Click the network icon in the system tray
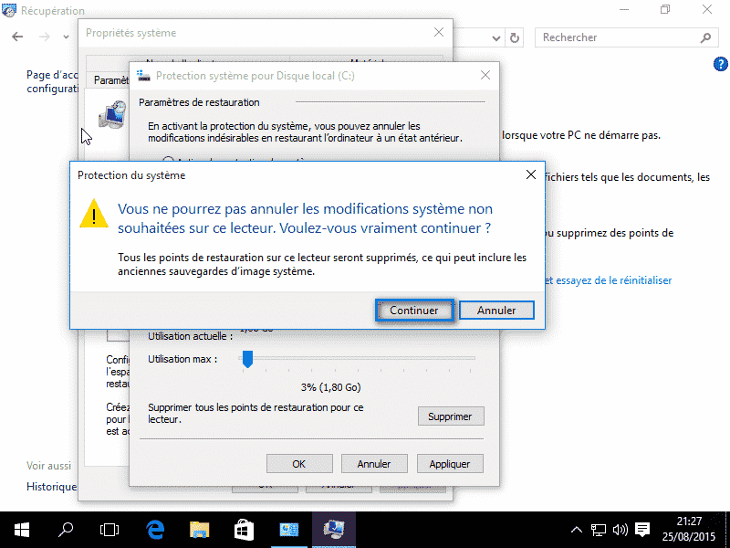The image size is (730, 548). click(x=599, y=529)
